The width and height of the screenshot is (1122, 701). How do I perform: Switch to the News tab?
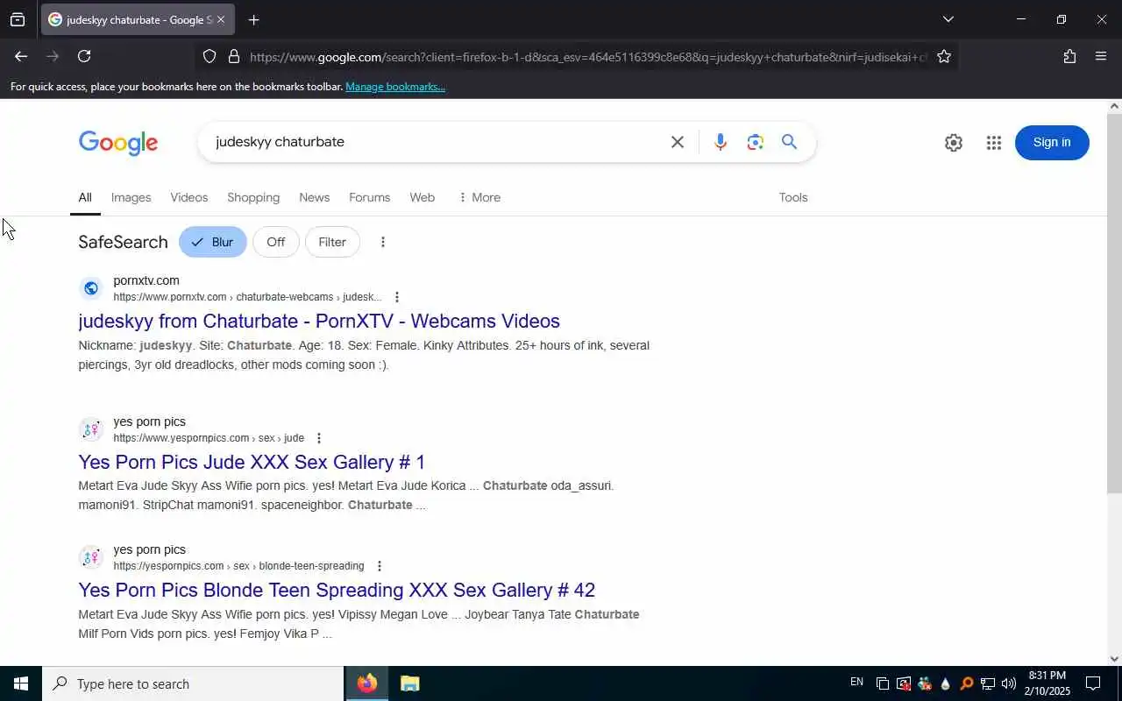pyautogui.click(x=314, y=197)
